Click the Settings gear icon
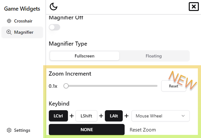The image size is (201, 138). pyautogui.click(x=9, y=130)
